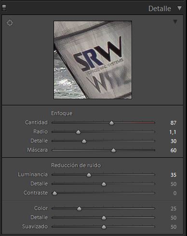Click the Cantidad value 87
Image resolution: width=187 pixels, height=236 pixels.
pyautogui.click(x=174, y=123)
